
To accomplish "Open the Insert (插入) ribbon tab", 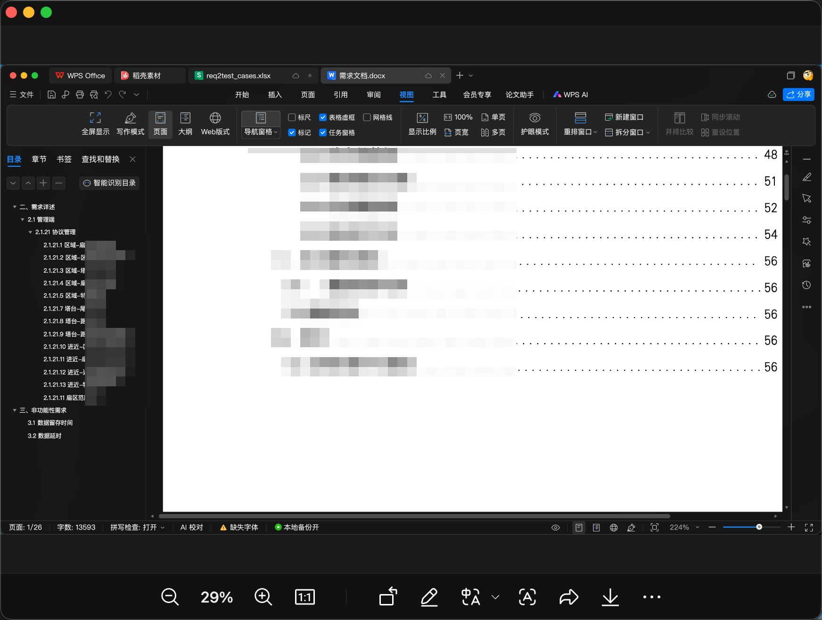I will [275, 95].
